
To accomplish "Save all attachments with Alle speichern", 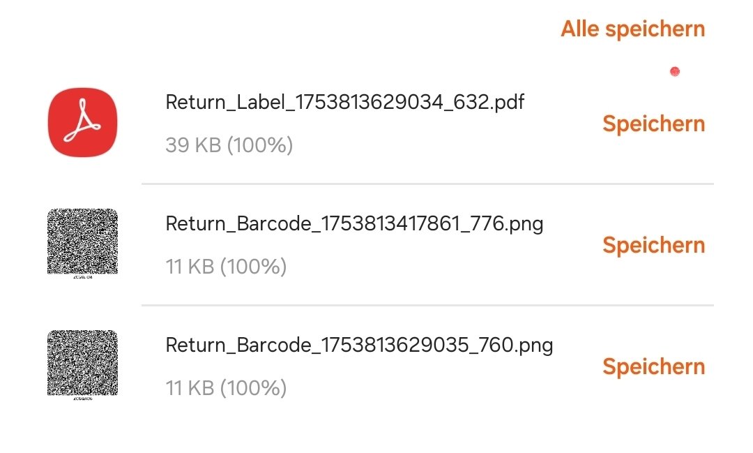I will (x=632, y=29).
